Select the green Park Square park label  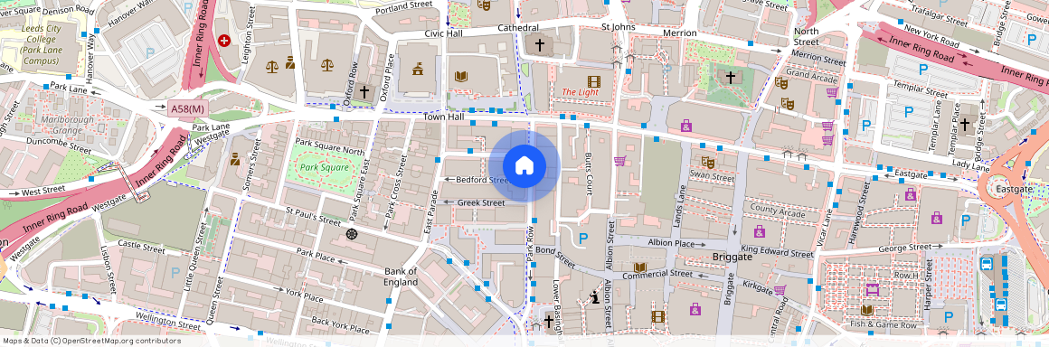(x=325, y=168)
